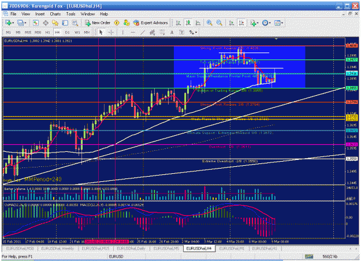Click the yellow-green options icon before Expert Advisors
Screen dimensions: 361x261
tap(126, 23)
